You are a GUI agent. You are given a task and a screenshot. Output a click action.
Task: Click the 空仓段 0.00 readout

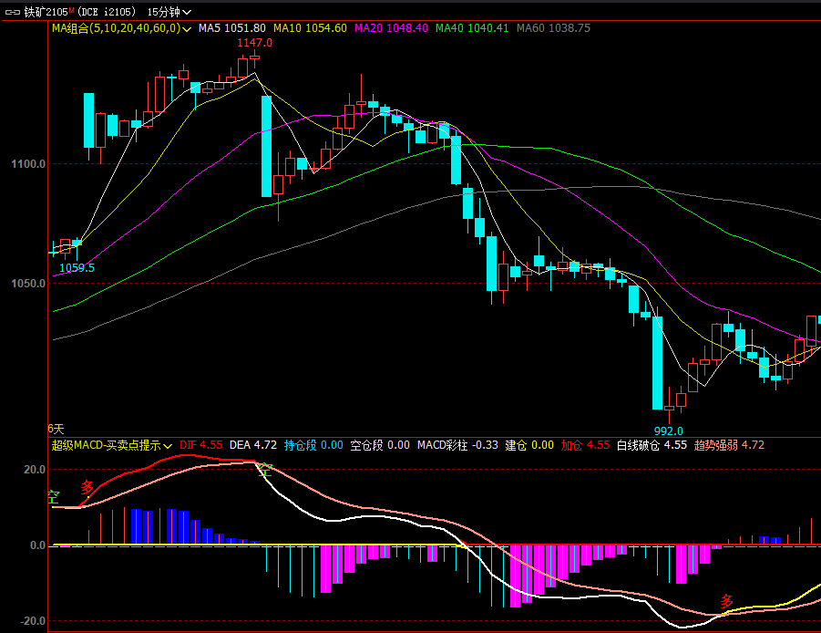click(x=380, y=445)
